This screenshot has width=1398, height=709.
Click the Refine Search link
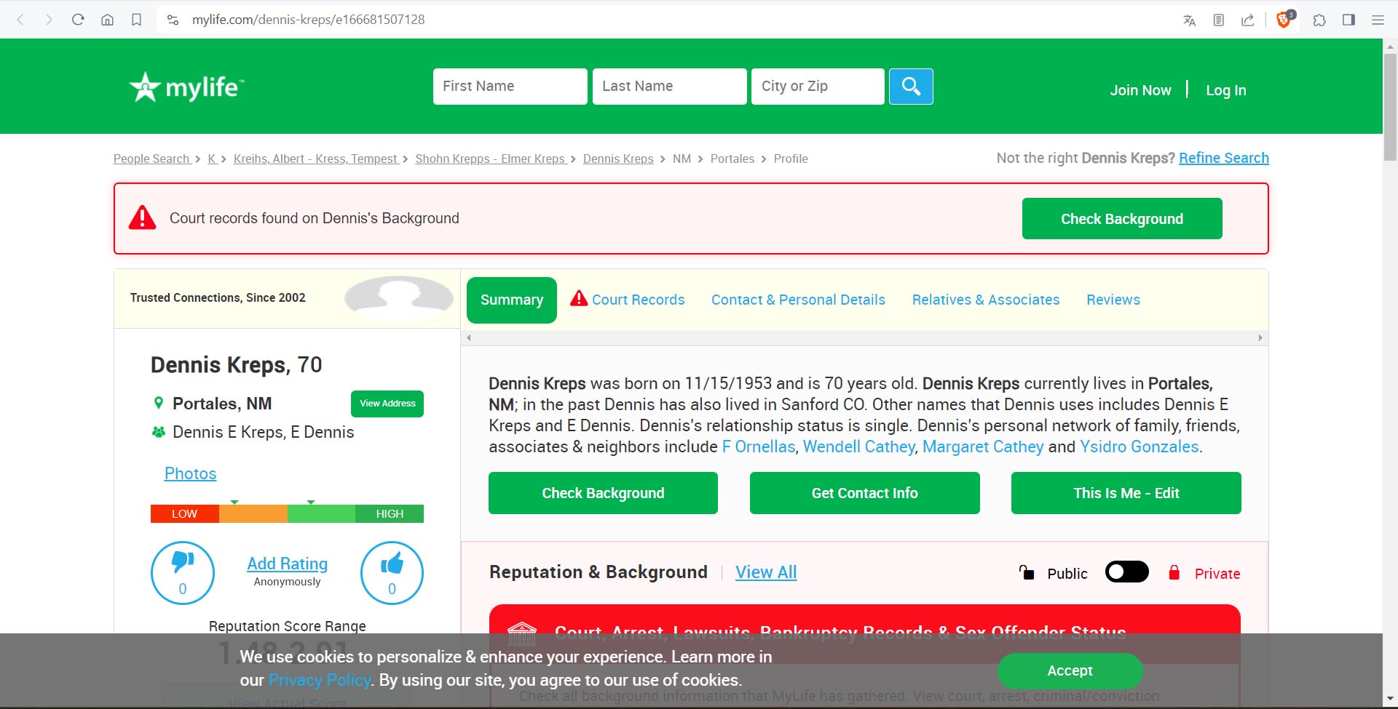coord(1224,158)
